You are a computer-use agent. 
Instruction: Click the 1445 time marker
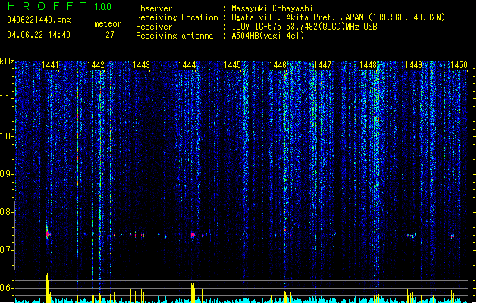click(x=232, y=65)
